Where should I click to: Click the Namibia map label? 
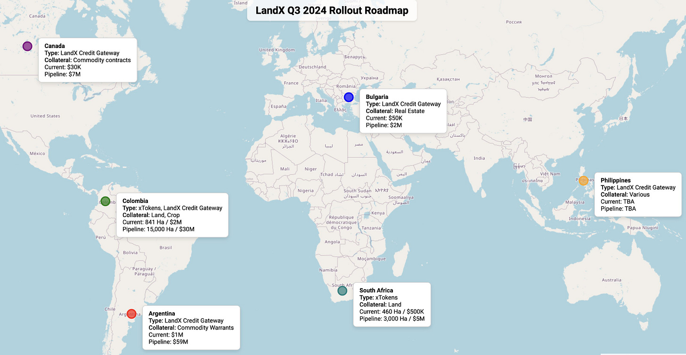(328, 270)
